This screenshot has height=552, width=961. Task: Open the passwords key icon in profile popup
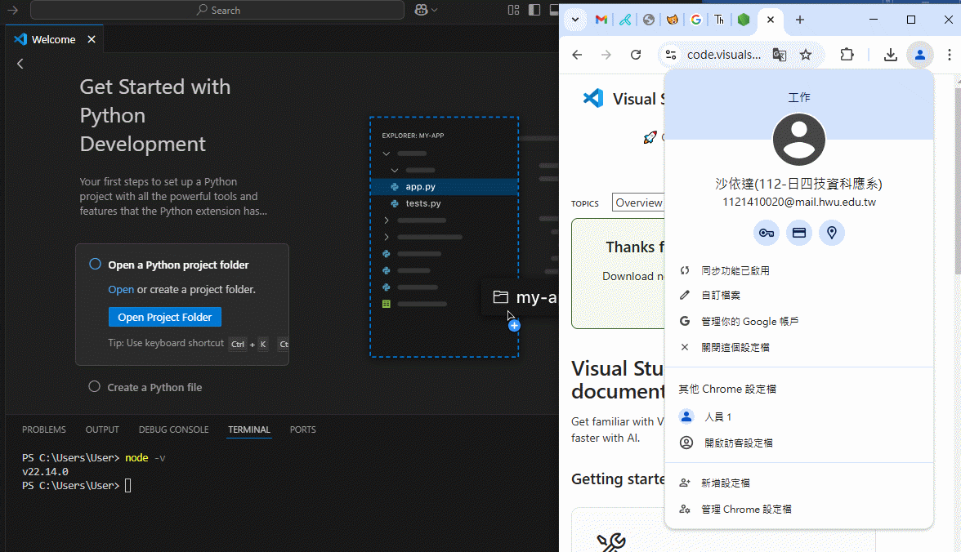coord(766,233)
